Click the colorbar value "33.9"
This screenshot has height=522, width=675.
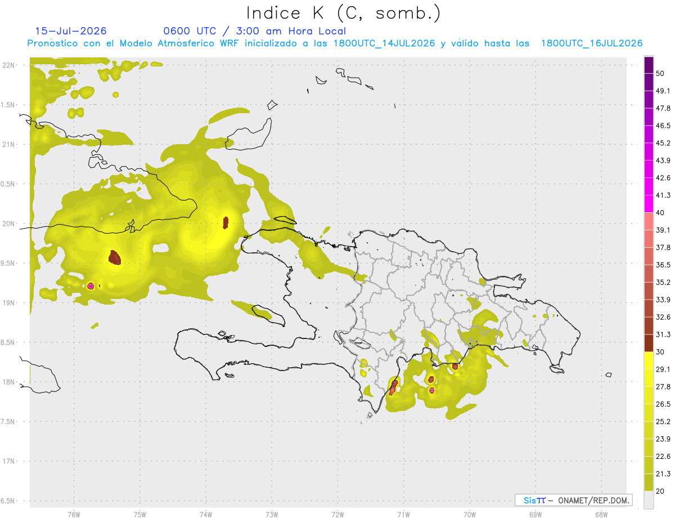663,300
